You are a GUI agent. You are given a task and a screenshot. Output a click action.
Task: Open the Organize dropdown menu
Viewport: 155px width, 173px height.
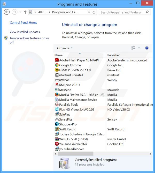tap(65, 48)
